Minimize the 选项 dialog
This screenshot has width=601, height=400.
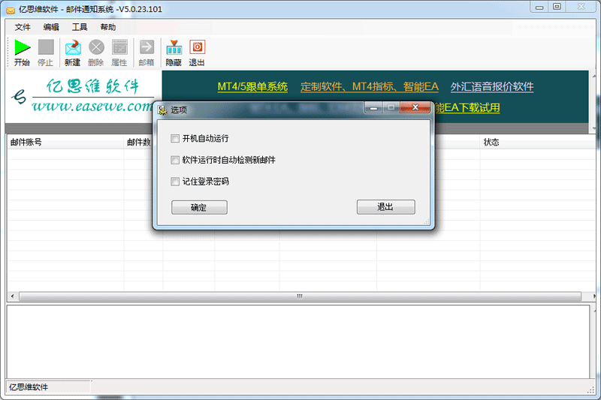(373, 108)
